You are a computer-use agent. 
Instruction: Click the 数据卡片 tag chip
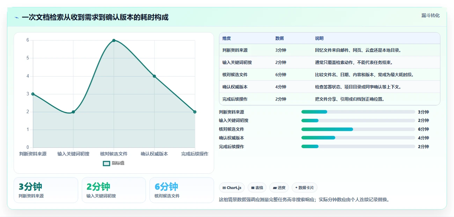[x=304, y=188]
